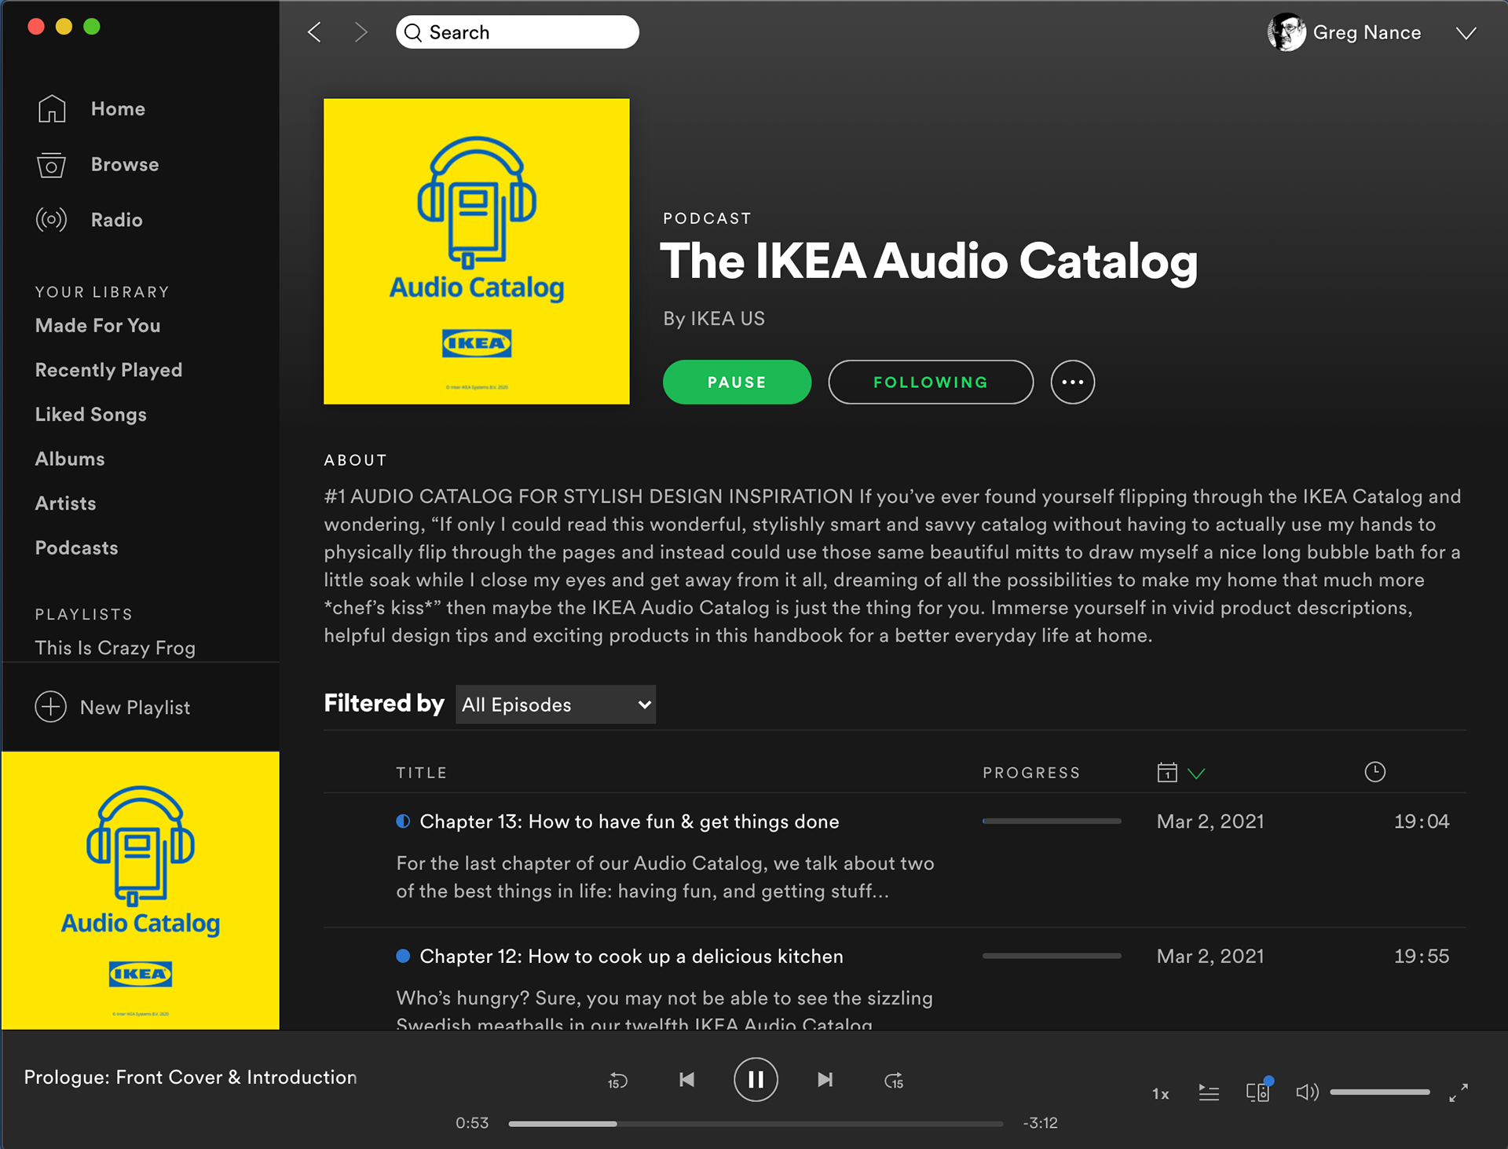1508x1149 pixels.
Task: Open Made For You library section
Action: click(x=97, y=325)
